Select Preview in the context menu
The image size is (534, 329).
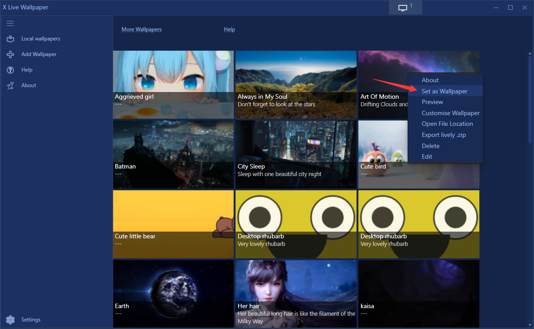click(432, 102)
